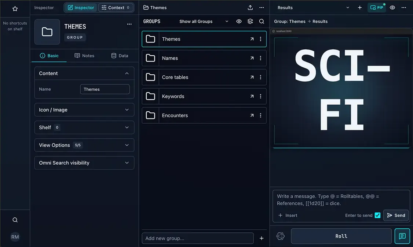The width and height of the screenshot is (413, 247).
Task: Toggle groups visibility eye icon
Action: (239, 21)
